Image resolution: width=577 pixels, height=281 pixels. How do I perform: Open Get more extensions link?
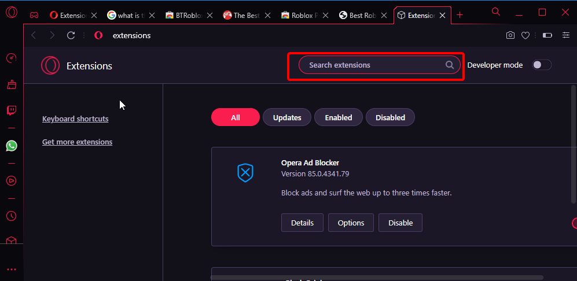pyautogui.click(x=78, y=142)
